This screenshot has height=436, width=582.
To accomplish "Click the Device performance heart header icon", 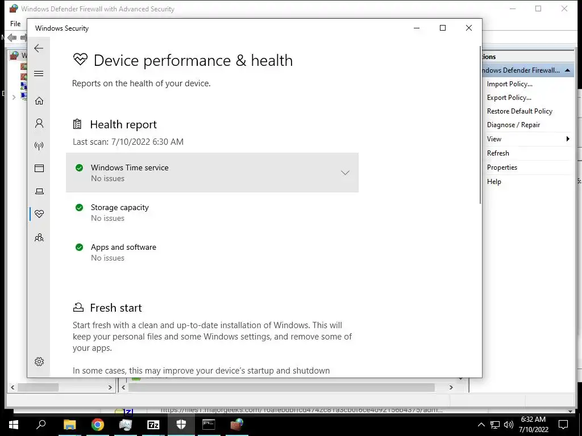I will pyautogui.click(x=80, y=59).
